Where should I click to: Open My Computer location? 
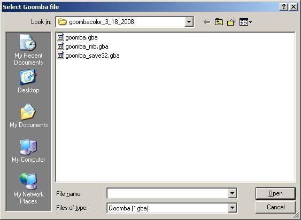click(28, 151)
